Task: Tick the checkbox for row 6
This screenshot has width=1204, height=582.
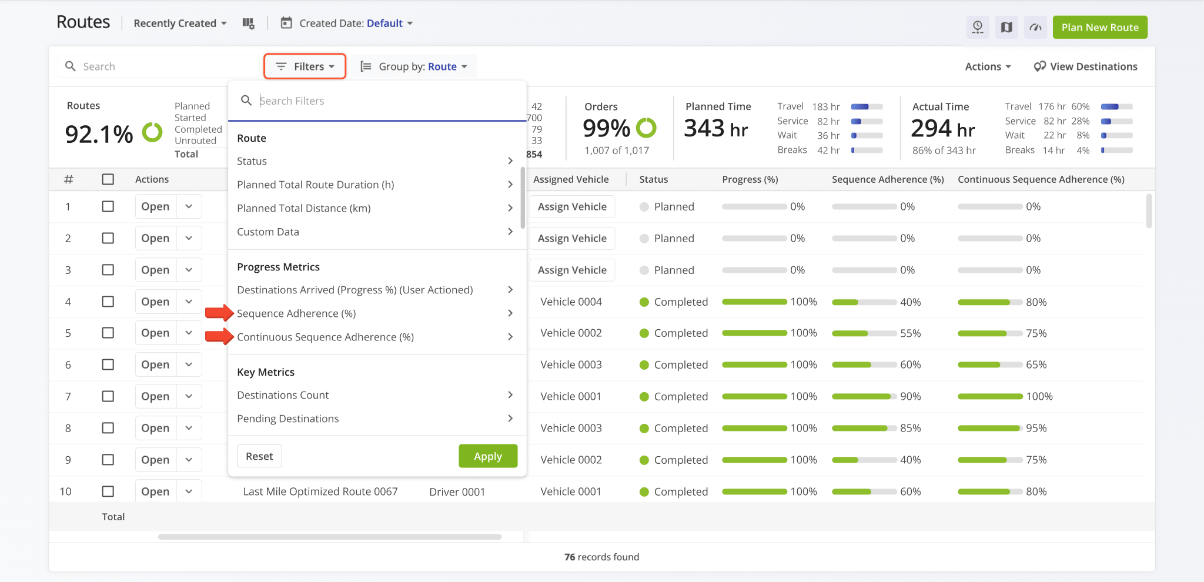Action: (108, 364)
